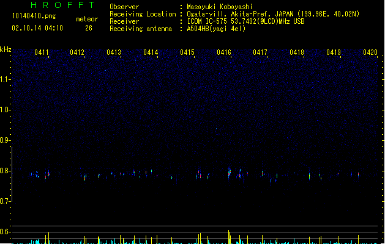Click the tallest yellow intensity peak at bottom

[x=229, y=237]
